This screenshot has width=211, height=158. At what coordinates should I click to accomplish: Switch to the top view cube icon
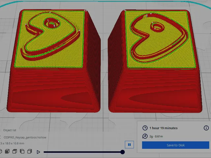pos(15,151)
